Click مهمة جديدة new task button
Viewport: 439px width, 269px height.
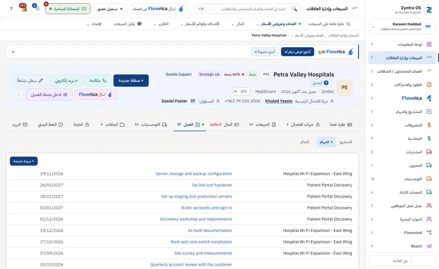[x=24, y=161]
